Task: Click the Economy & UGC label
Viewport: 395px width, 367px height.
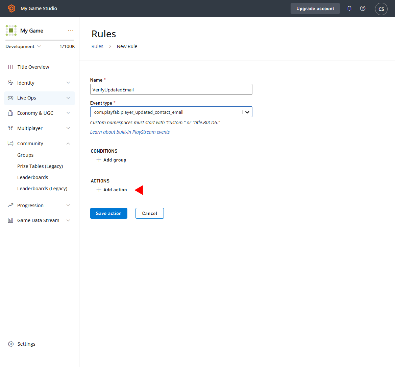Action: click(35, 113)
